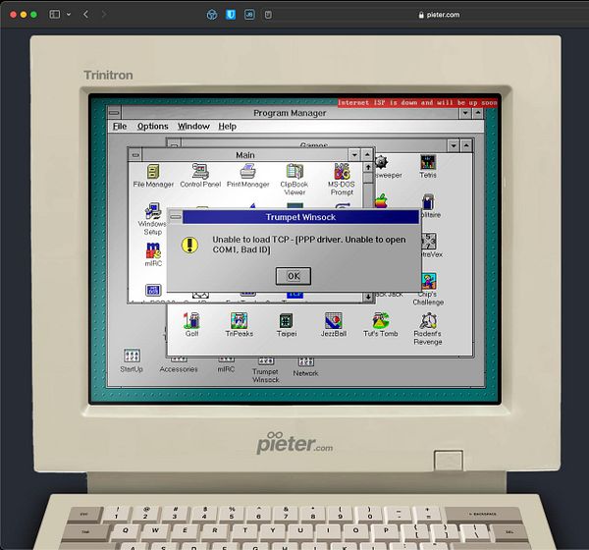
Task: Open the sidebar dropdown chevron in Safari
Action: (69, 15)
